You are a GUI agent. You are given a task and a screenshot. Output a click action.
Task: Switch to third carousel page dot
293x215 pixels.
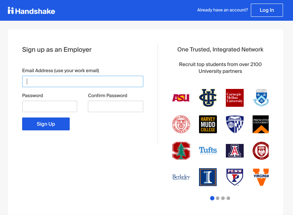(223, 198)
